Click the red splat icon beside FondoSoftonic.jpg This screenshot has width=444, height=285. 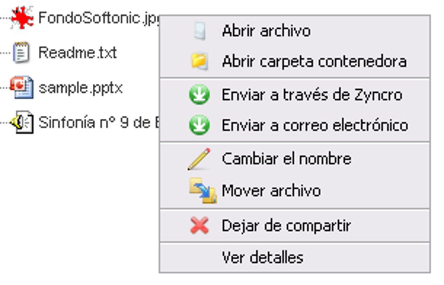coord(22,18)
